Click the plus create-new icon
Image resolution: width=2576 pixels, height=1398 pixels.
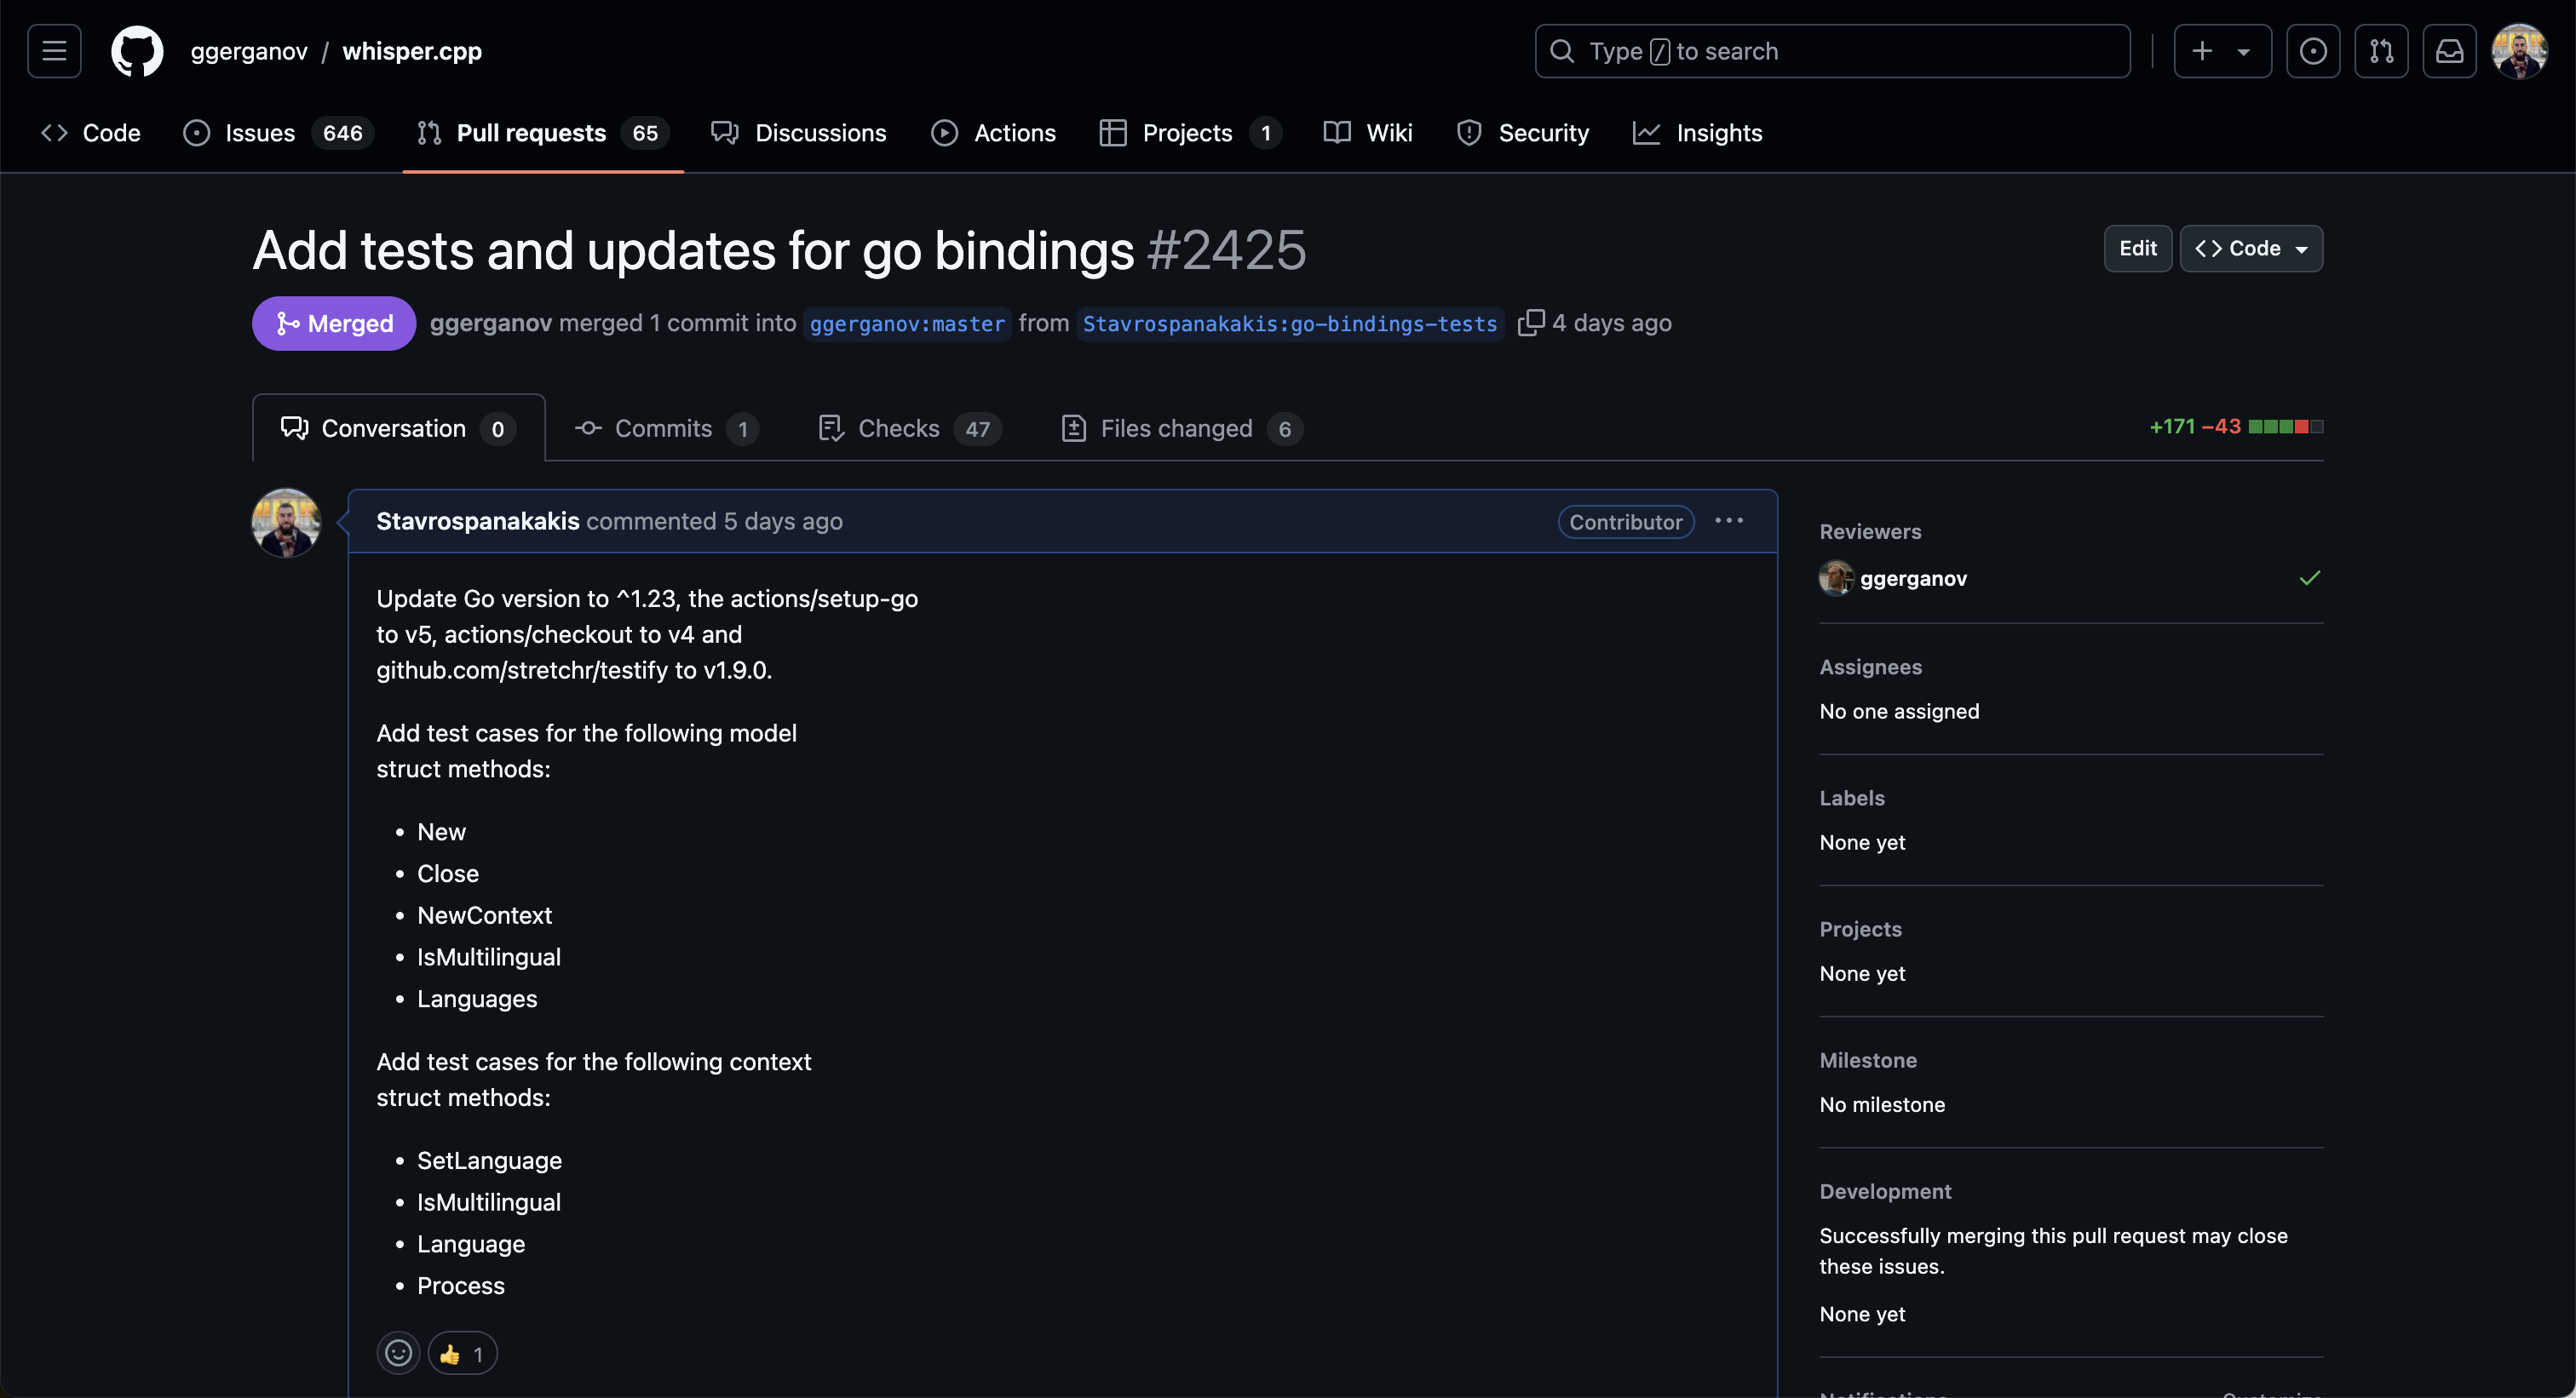click(x=2202, y=51)
